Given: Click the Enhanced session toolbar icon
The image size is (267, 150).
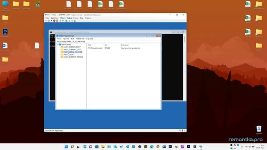Looking at the screenshot, I should (72, 21).
